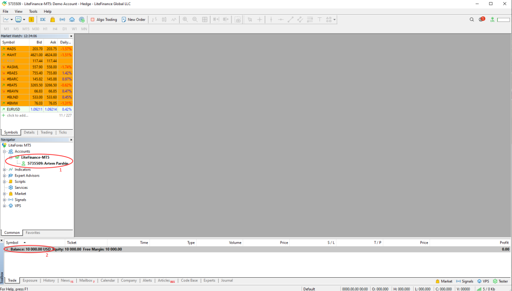Viewport: 512px width, 291px height.
Task: Click New Order button
Action: point(133,19)
